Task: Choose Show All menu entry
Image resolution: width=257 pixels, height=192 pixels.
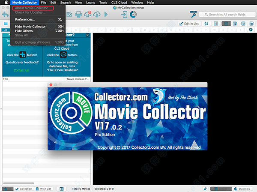Action: pos(38,35)
